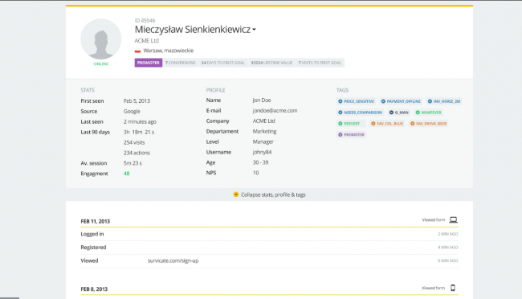Click the First seen Feb 5, 2013 value

[x=137, y=101]
